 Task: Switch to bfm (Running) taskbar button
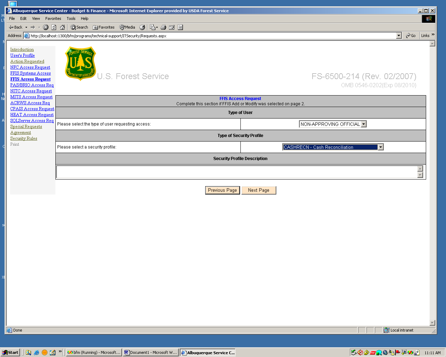[94, 352]
